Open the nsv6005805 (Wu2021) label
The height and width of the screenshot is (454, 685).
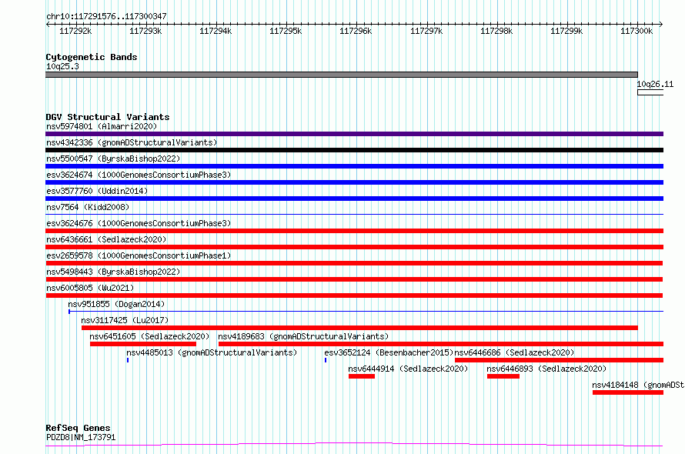click(x=90, y=288)
